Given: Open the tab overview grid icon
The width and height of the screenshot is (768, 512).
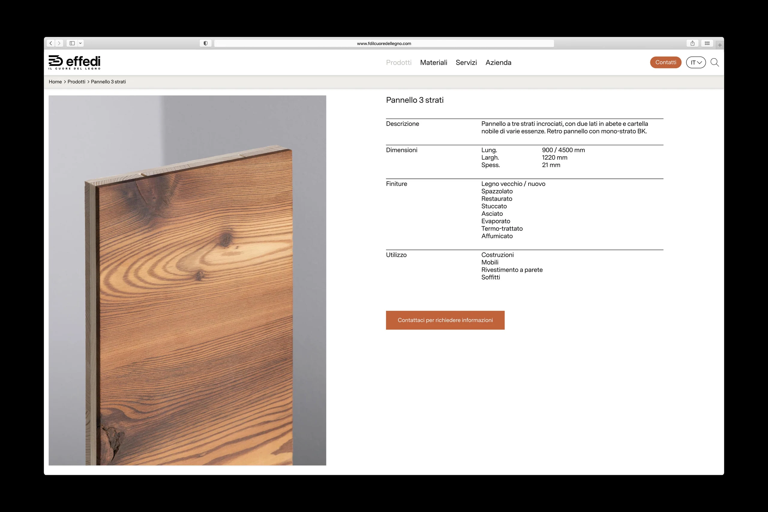Looking at the screenshot, I should [707, 43].
